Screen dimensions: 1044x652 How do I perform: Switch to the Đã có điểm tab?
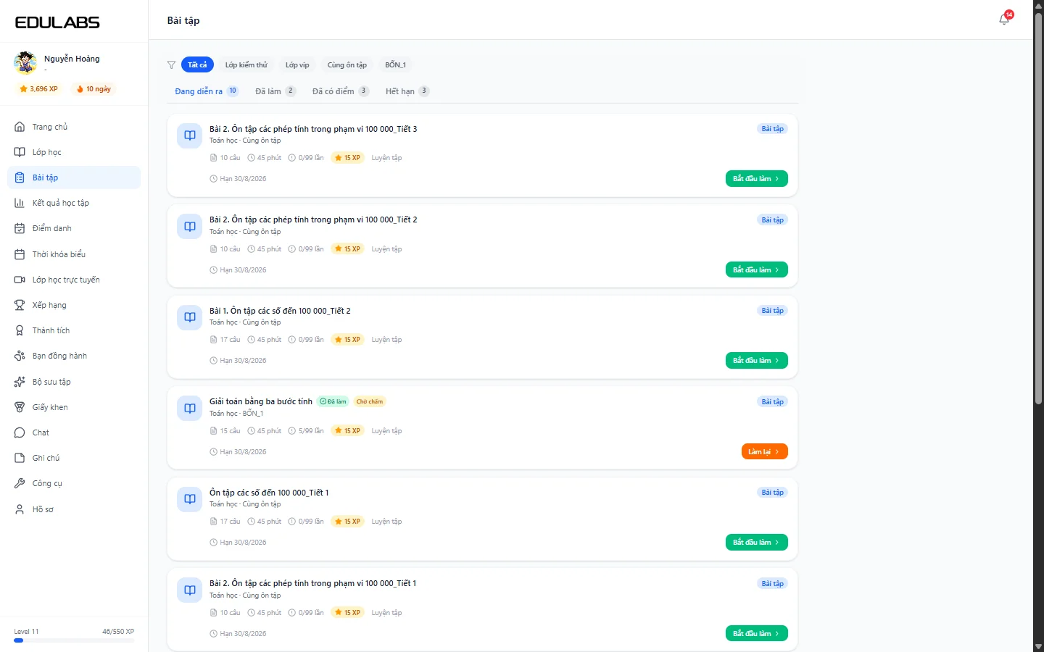point(341,91)
